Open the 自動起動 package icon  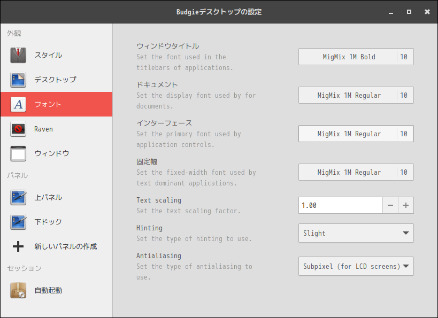[18, 290]
